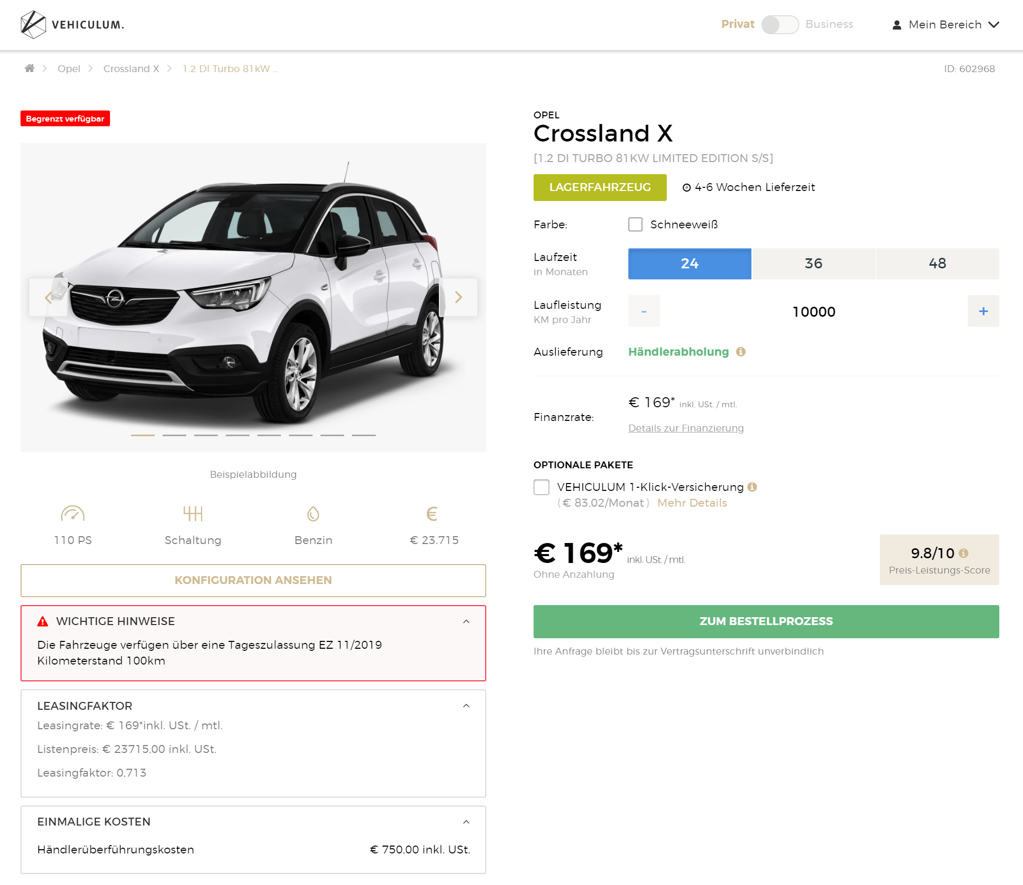1023x885 pixels.
Task: Click the Schaltung gearshift icon
Action: pyautogui.click(x=193, y=514)
